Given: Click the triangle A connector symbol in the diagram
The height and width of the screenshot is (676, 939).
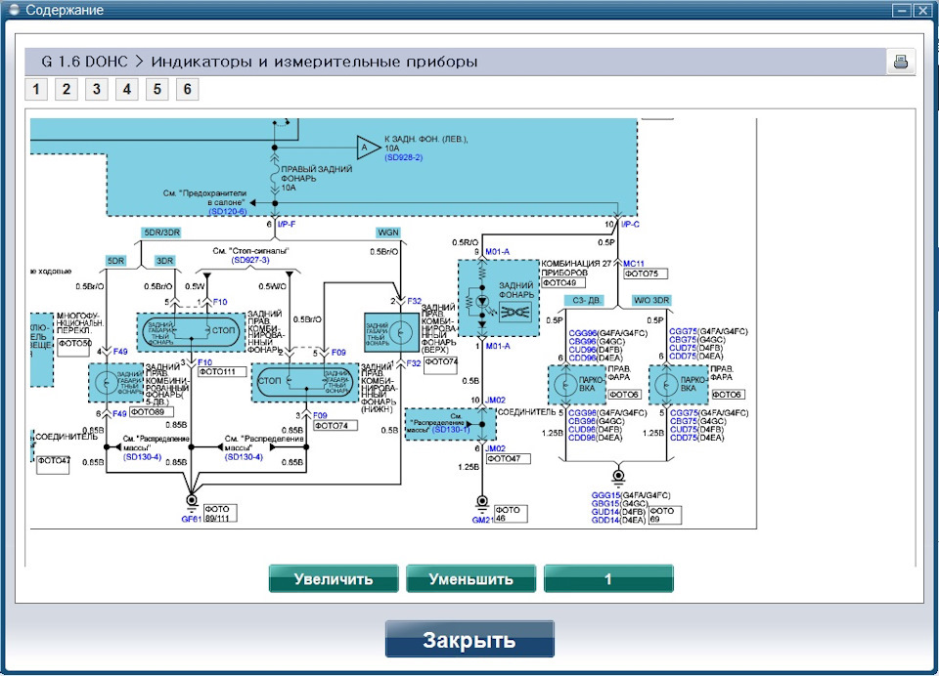Looking at the screenshot, I should tap(367, 148).
